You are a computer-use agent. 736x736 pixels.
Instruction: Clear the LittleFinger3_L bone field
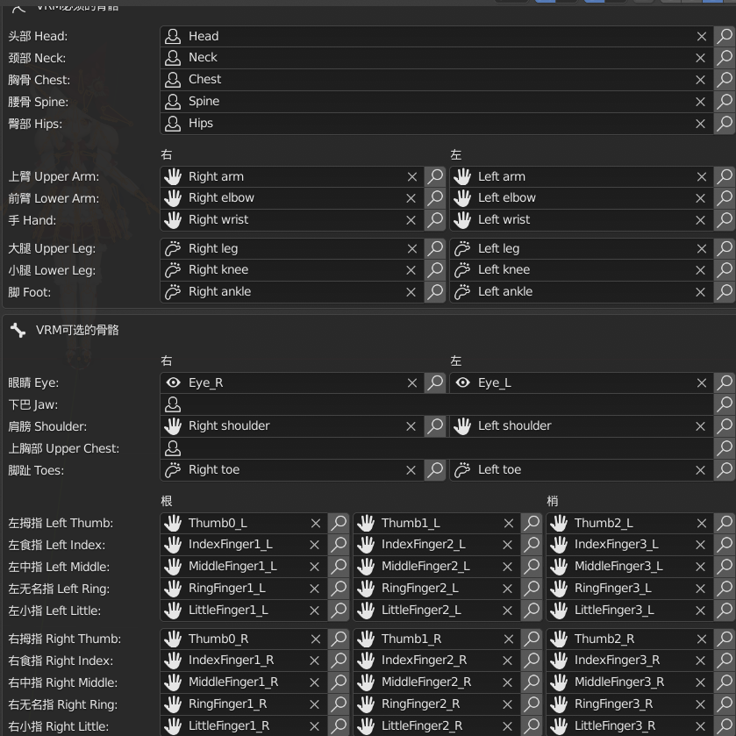700,611
